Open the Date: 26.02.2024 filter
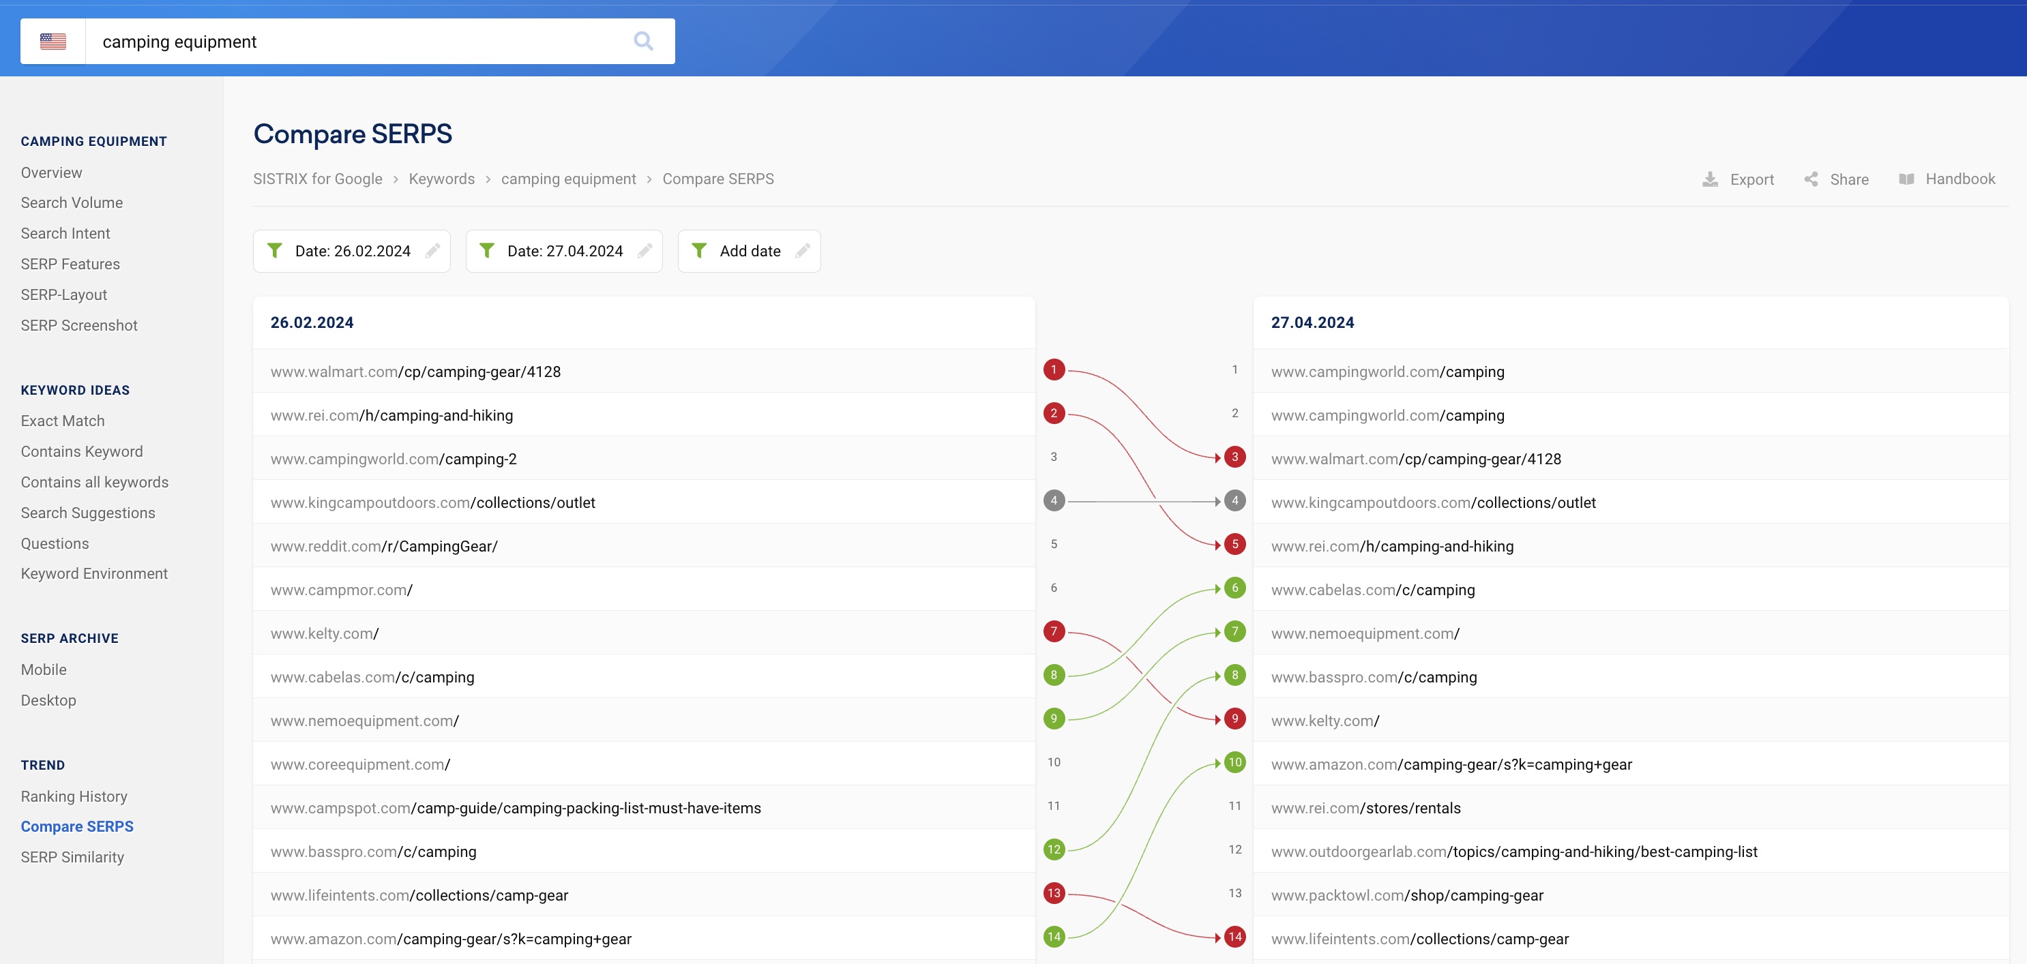Screen dimensions: 2027x964 click(352, 251)
